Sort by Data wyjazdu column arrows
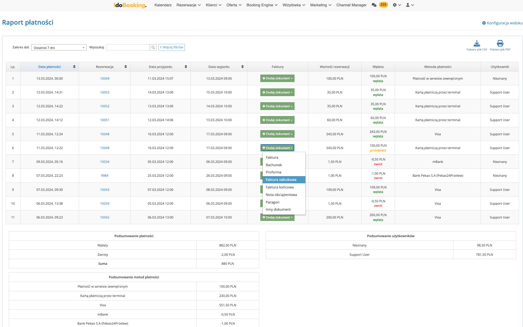523x327 pixels. [242, 67]
